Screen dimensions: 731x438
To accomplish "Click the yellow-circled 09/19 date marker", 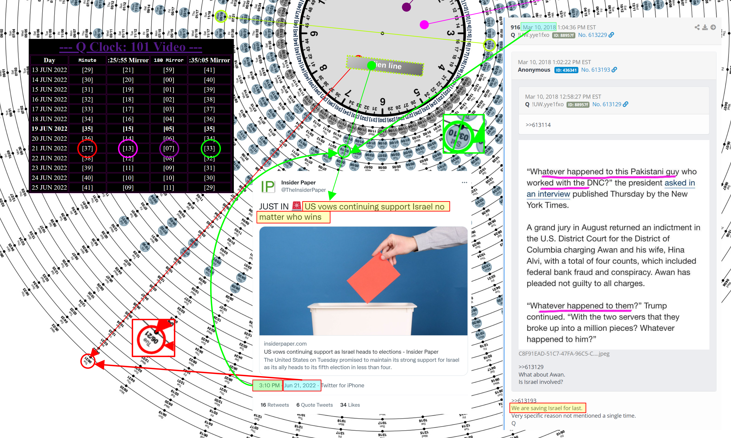I will coord(221,16).
